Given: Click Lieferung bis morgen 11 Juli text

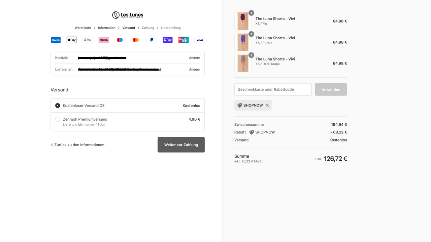Looking at the screenshot, I should click(84, 125).
